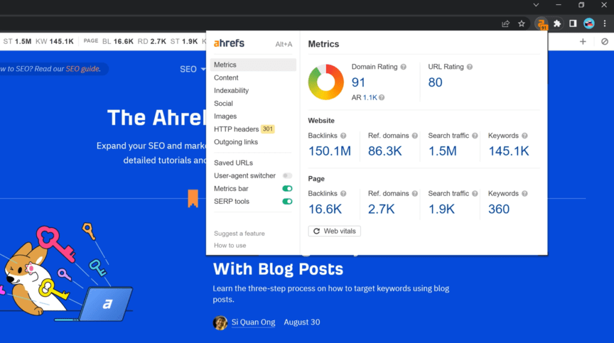Open the How to use link
Image resolution: width=614 pixels, height=343 pixels.
pyautogui.click(x=230, y=245)
